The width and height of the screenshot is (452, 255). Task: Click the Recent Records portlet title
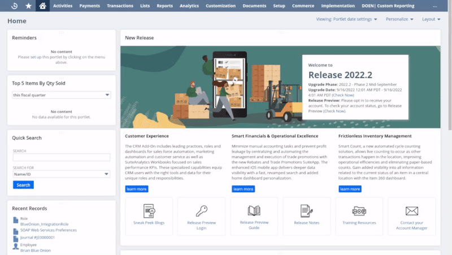pyautogui.click(x=29, y=208)
